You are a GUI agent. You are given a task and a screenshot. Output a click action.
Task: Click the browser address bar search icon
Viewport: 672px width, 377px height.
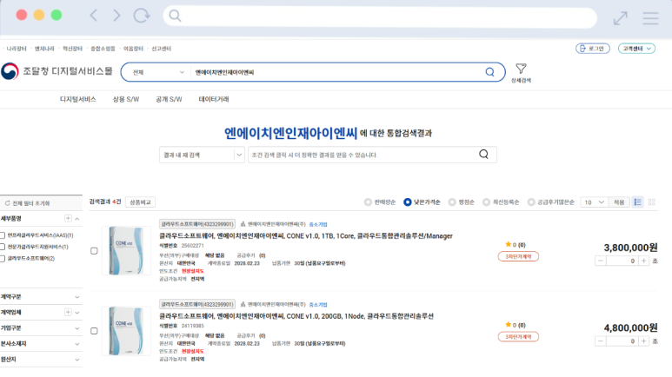(x=175, y=16)
